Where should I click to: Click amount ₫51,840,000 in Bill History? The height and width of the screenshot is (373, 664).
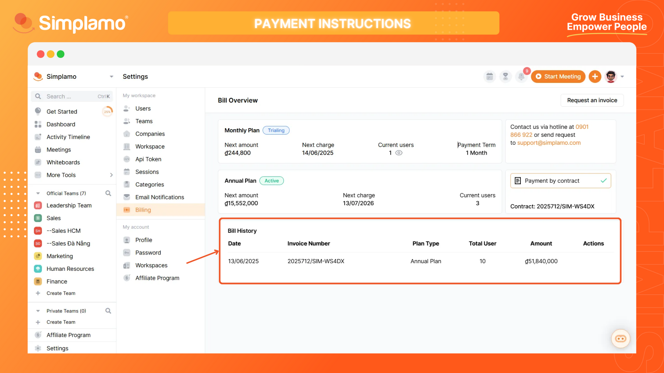pos(541,261)
